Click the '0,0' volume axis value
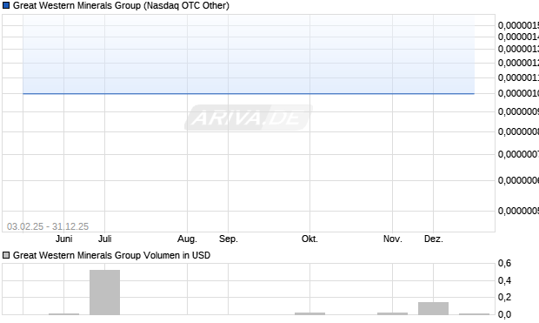The width and height of the screenshot is (539, 323). point(504,314)
